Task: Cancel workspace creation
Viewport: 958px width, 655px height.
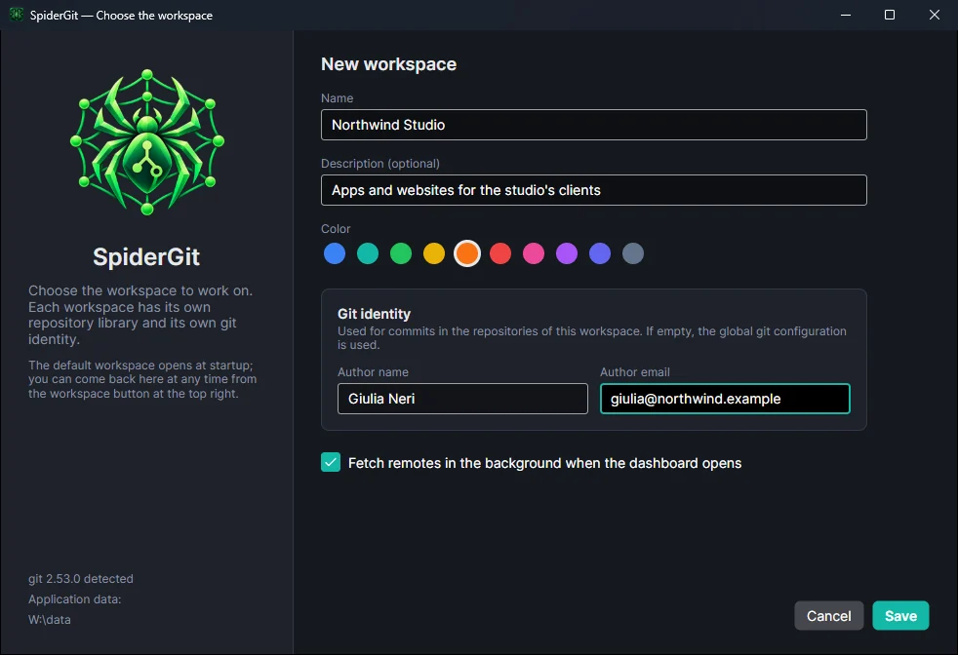Action: [828, 615]
